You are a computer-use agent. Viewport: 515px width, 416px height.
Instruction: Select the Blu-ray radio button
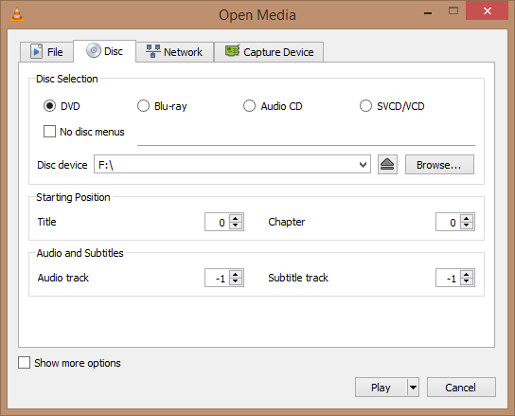[143, 106]
